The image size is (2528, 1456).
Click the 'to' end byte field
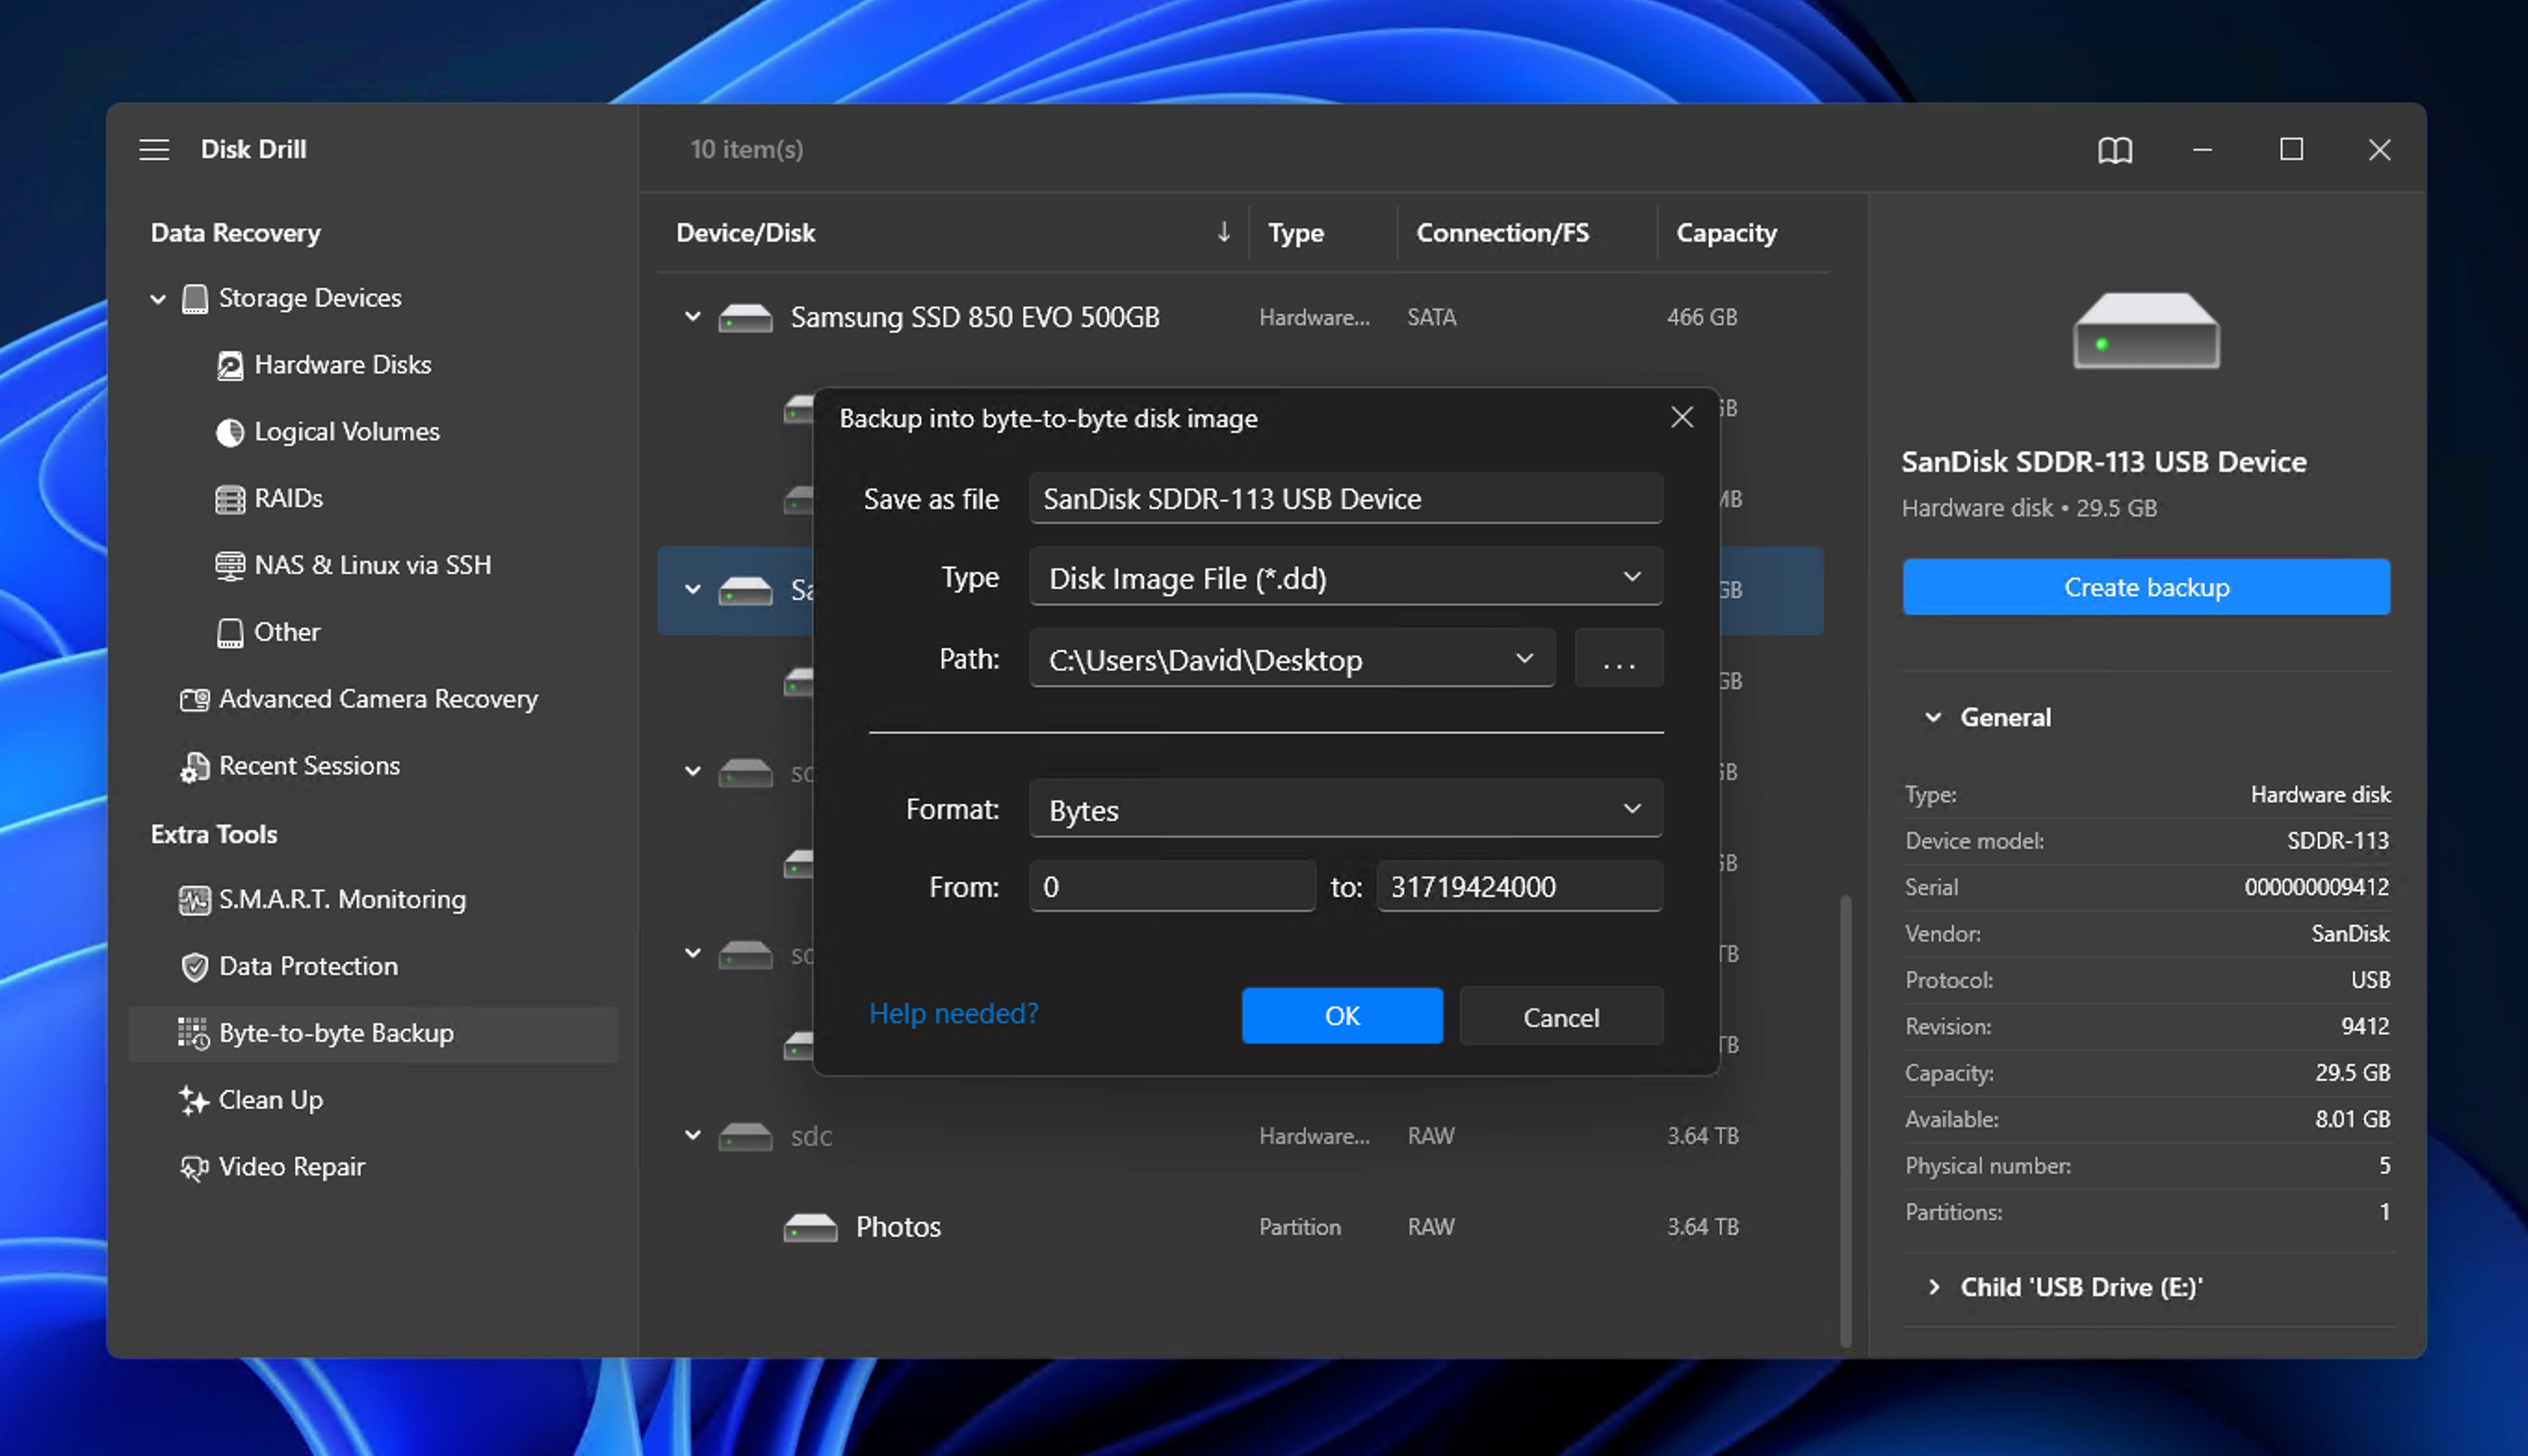point(1519,886)
